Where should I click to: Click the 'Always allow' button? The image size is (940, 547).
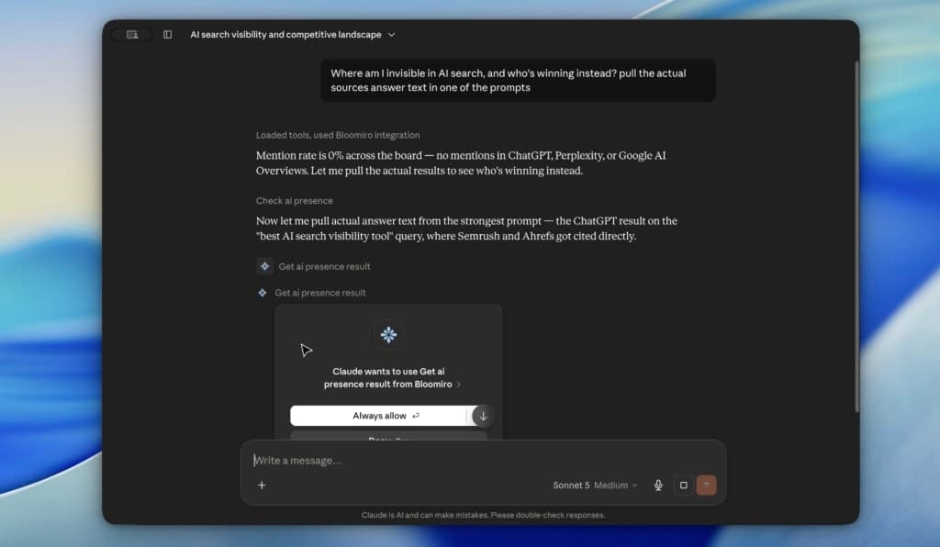(x=380, y=416)
